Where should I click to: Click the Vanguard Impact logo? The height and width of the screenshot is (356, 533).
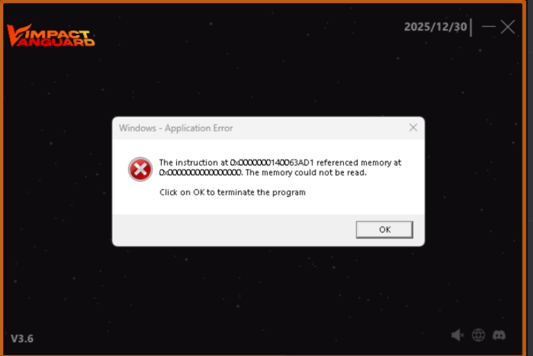pos(50,35)
